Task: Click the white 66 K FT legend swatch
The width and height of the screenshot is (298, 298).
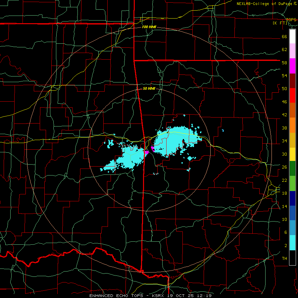Action: pyautogui.click(x=292, y=36)
